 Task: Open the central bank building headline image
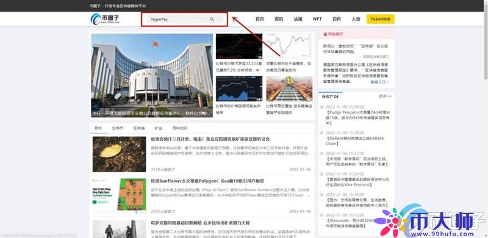pyautogui.click(x=152, y=76)
